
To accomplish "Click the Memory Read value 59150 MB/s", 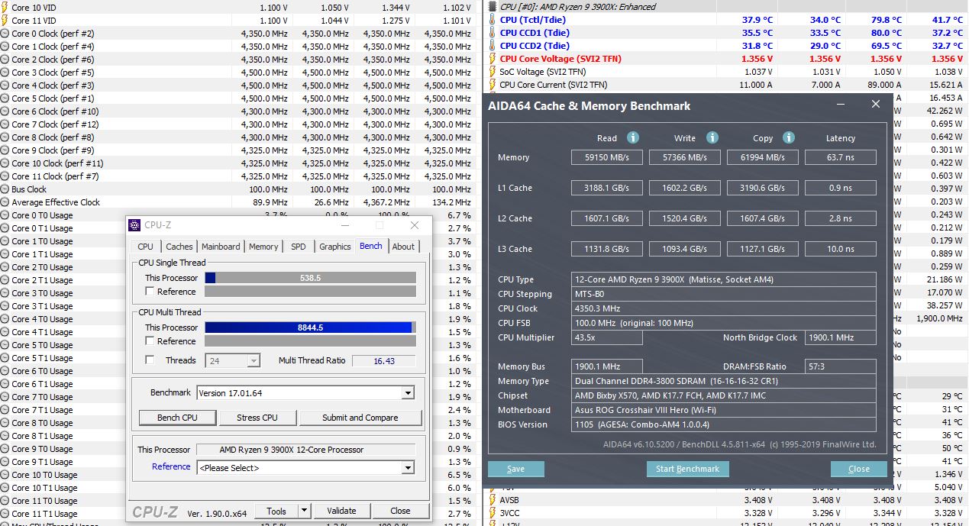I will coord(608,157).
